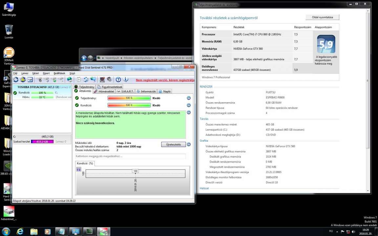
Task: Click the Vezérlőpult breadcrumb in address bar
Action: (112, 58)
